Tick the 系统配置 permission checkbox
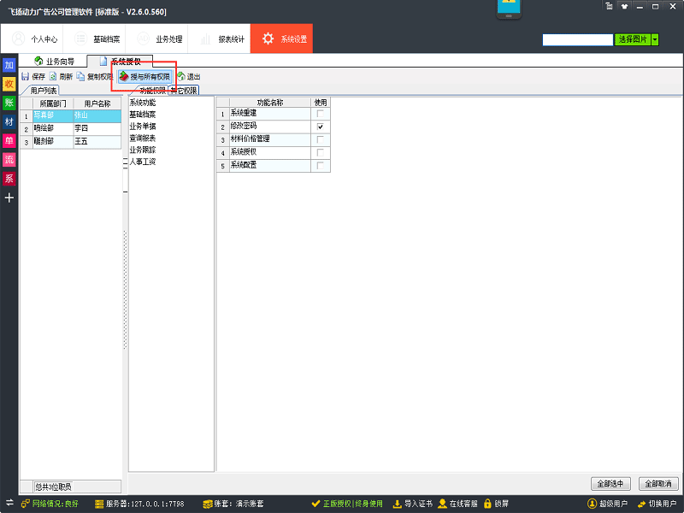Image resolution: width=684 pixels, height=513 pixels. pos(320,165)
